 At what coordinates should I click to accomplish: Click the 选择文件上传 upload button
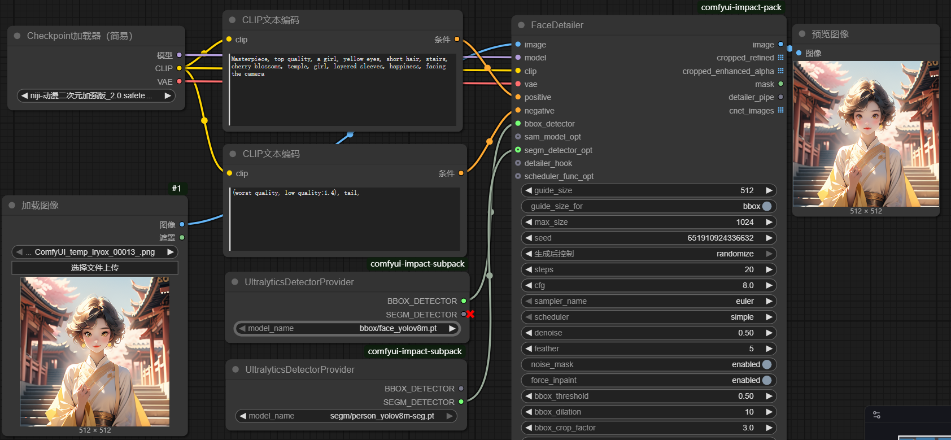click(95, 268)
